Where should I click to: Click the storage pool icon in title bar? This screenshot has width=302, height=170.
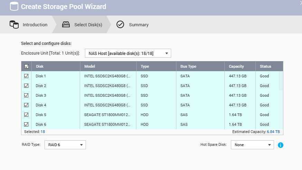(x=14, y=7)
